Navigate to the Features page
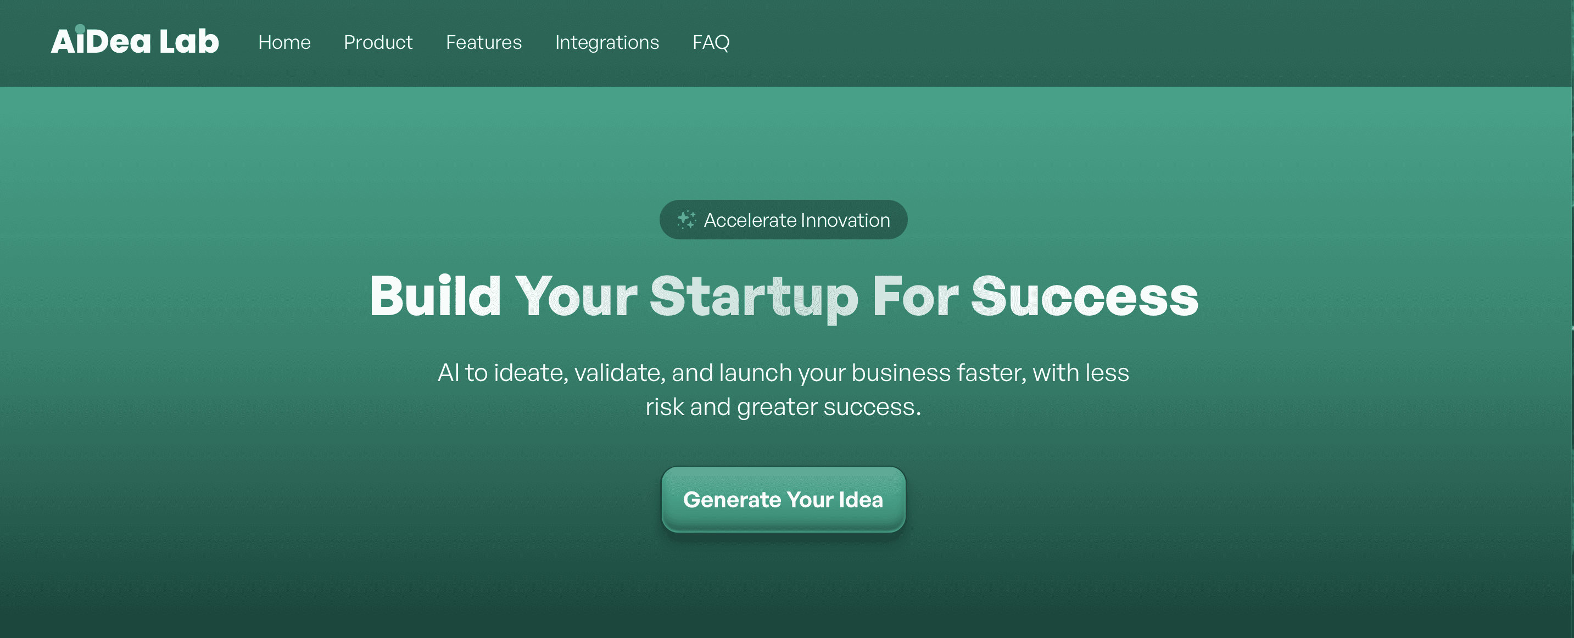The image size is (1574, 638). [x=483, y=42]
